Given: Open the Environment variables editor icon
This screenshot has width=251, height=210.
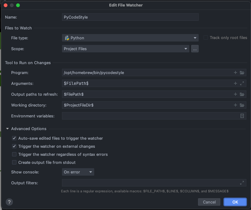Looking at the screenshot, I should (242, 116).
